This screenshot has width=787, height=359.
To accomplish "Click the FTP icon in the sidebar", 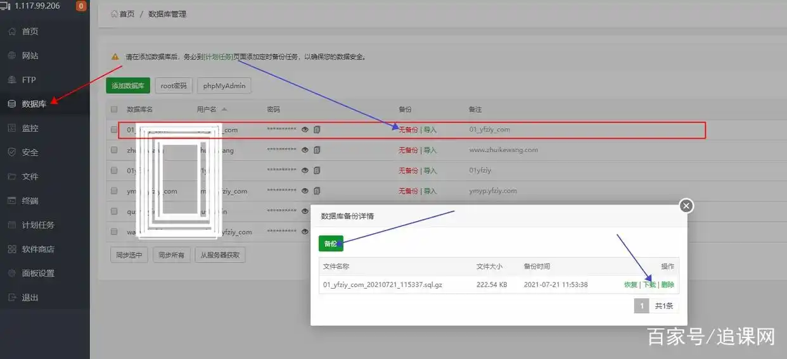I will point(12,80).
